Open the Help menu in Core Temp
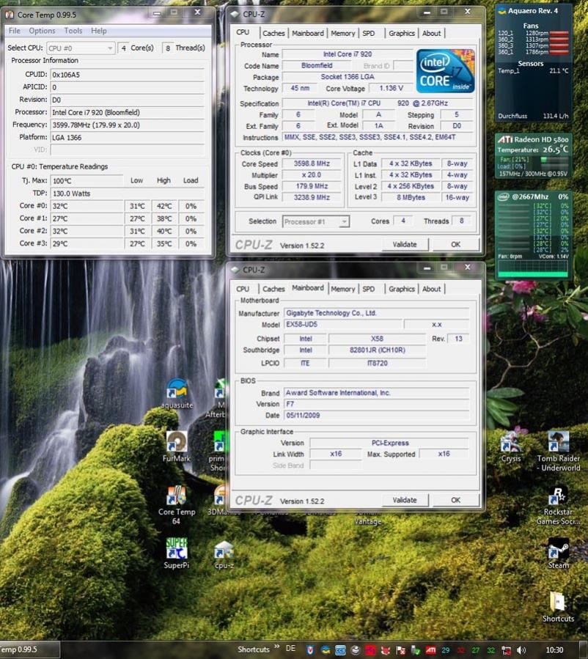This screenshot has height=659, width=588. click(x=99, y=31)
